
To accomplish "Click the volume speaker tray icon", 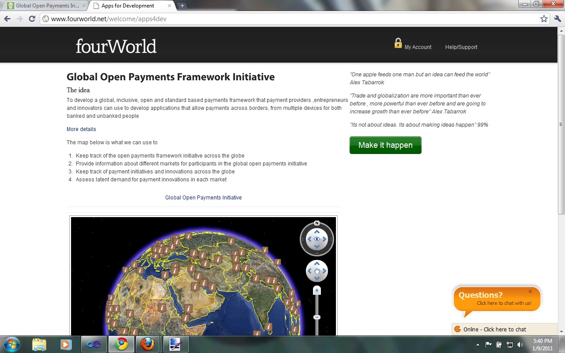I will point(520,345).
